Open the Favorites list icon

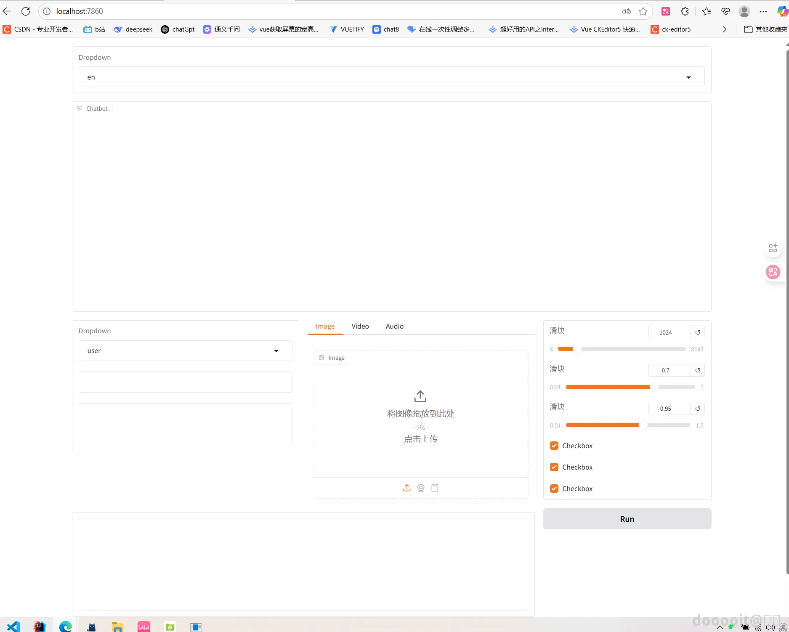click(x=707, y=11)
